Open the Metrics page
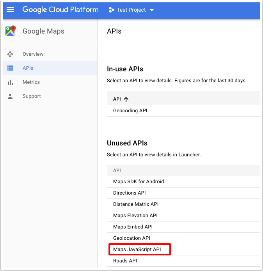Screen dimensions: 263x271 [x=50, y=82]
